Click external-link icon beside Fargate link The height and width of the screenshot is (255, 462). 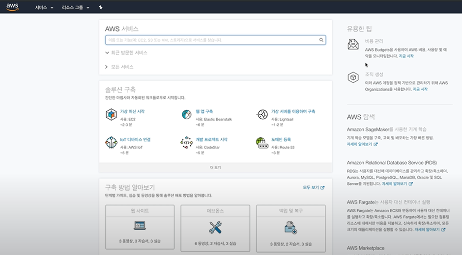pos(443,229)
